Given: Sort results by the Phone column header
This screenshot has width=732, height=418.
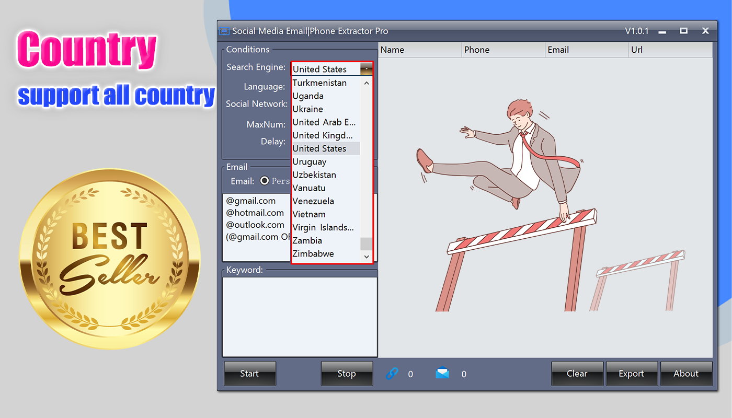Looking at the screenshot, I should (503, 50).
